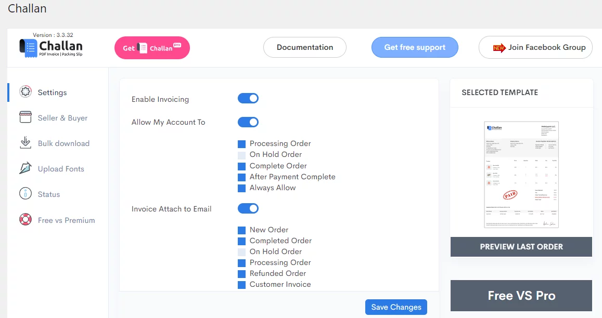Click the Settings gear icon in sidebar
The height and width of the screenshot is (318, 602).
[x=25, y=91]
